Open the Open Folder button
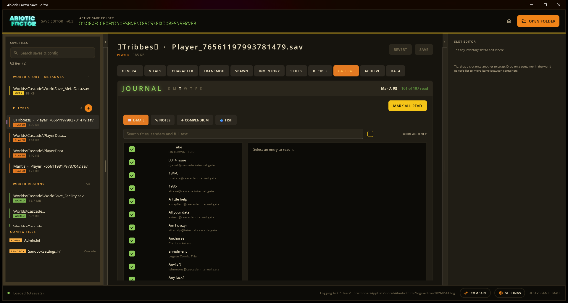Screen dimensions: 568x303 tap(538, 21)
